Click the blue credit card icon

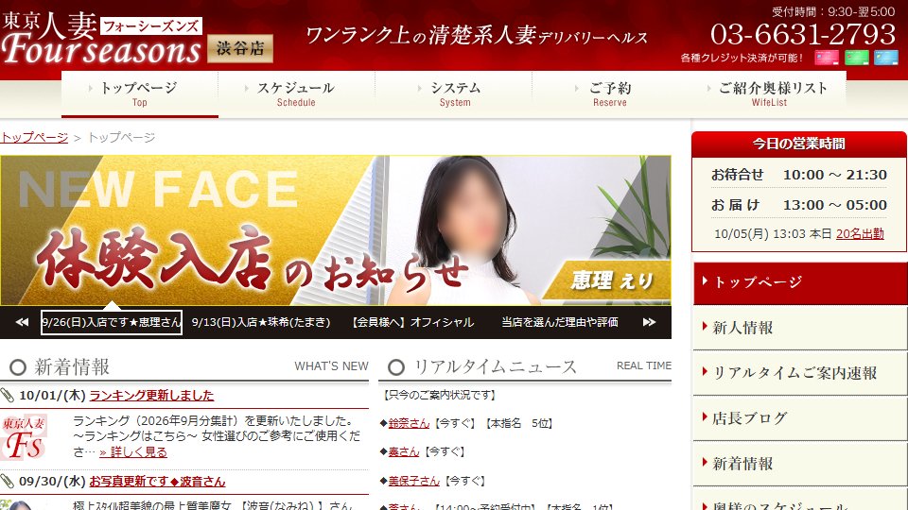(886, 58)
